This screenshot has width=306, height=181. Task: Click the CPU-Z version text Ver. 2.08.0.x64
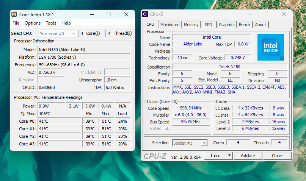pos(186,157)
